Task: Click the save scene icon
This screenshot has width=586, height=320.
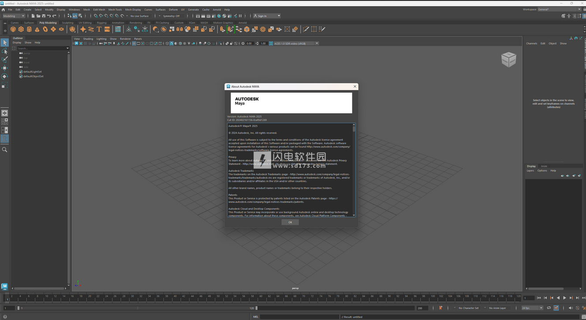Action: click(44, 16)
